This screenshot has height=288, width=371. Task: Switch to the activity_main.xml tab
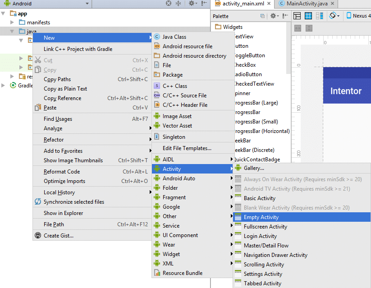tap(243, 4)
